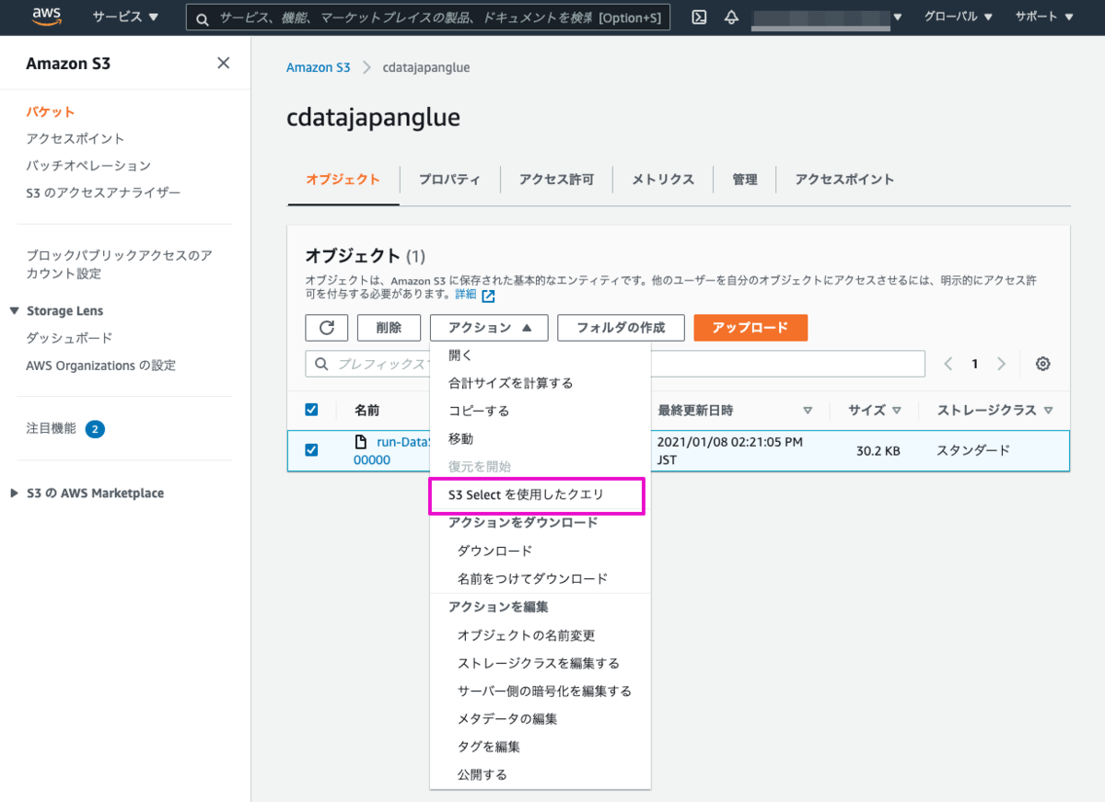This screenshot has height=802, width=1105.
Task: Switch to the プロパティ tab
Action: coord(449,180)
